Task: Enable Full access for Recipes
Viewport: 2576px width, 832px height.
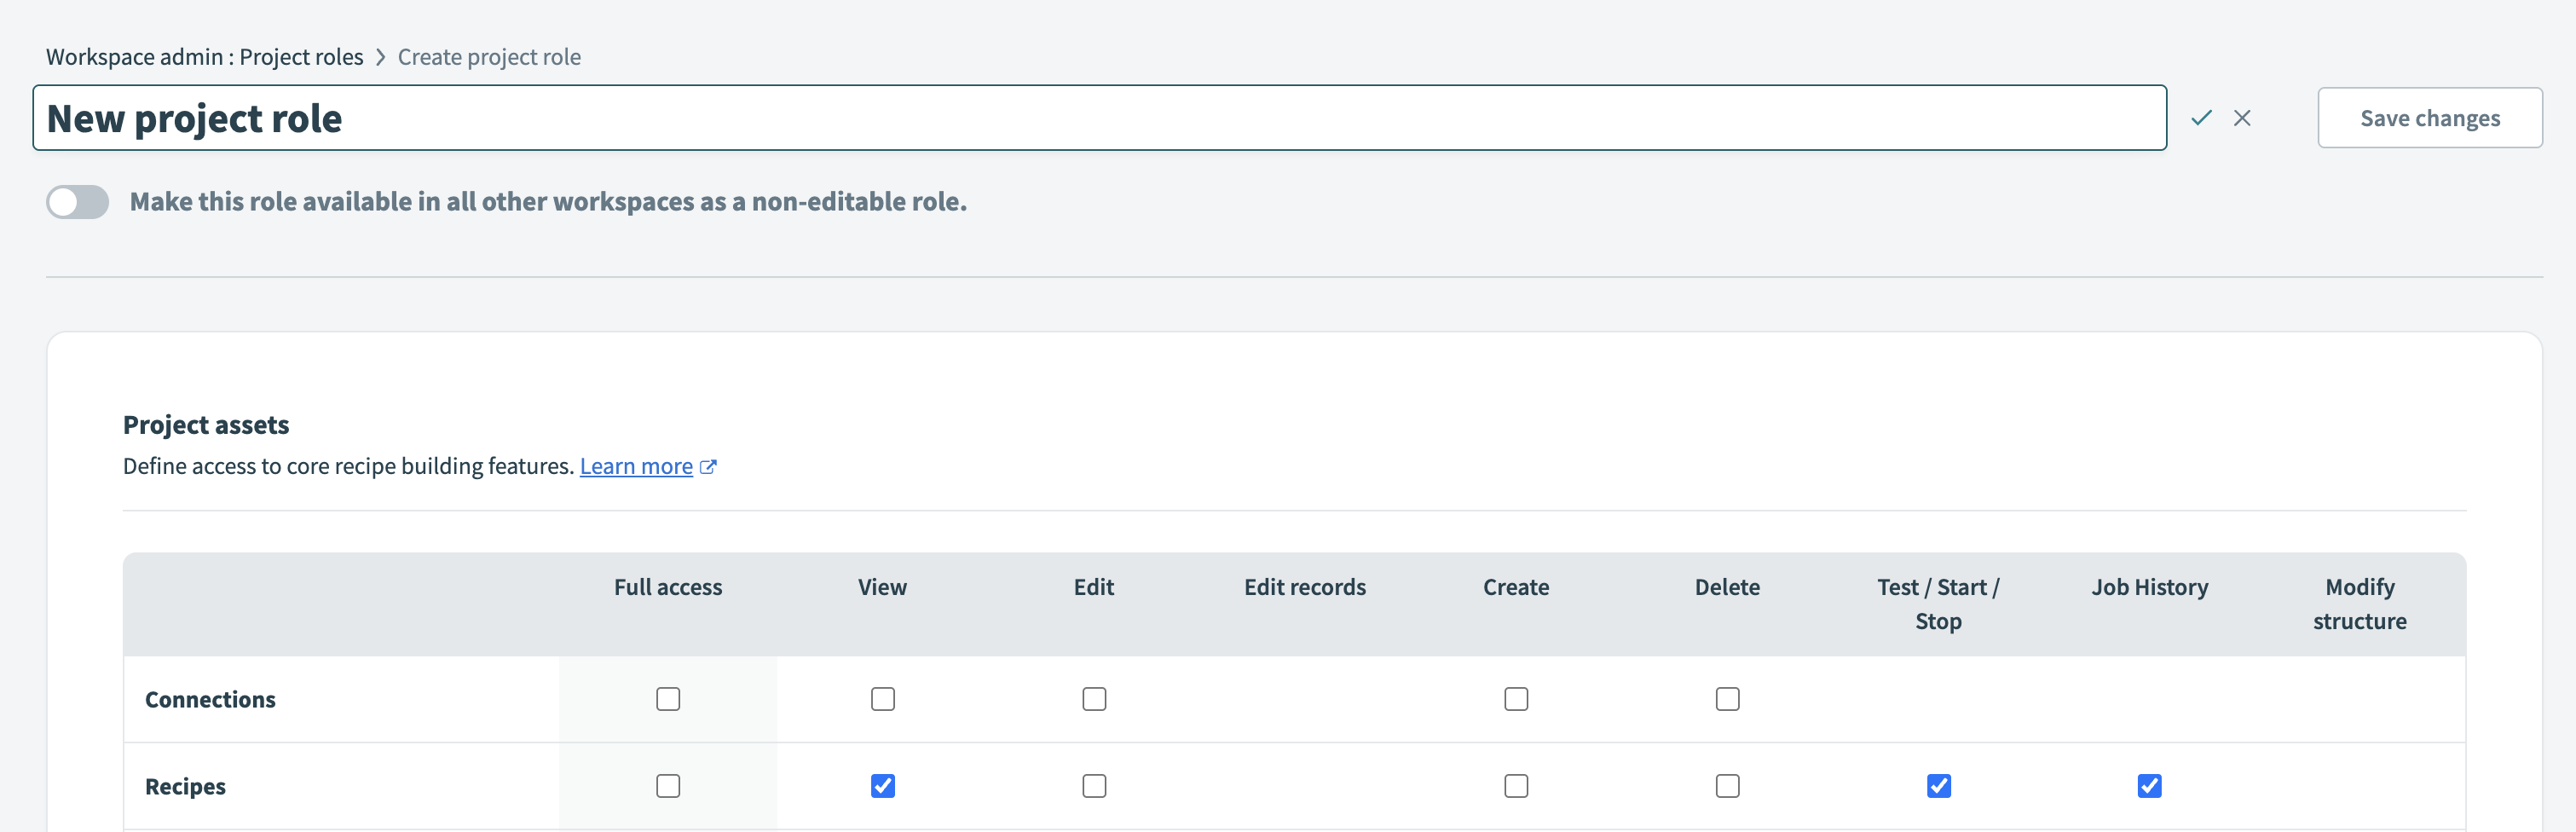Action: pos(668,786)
